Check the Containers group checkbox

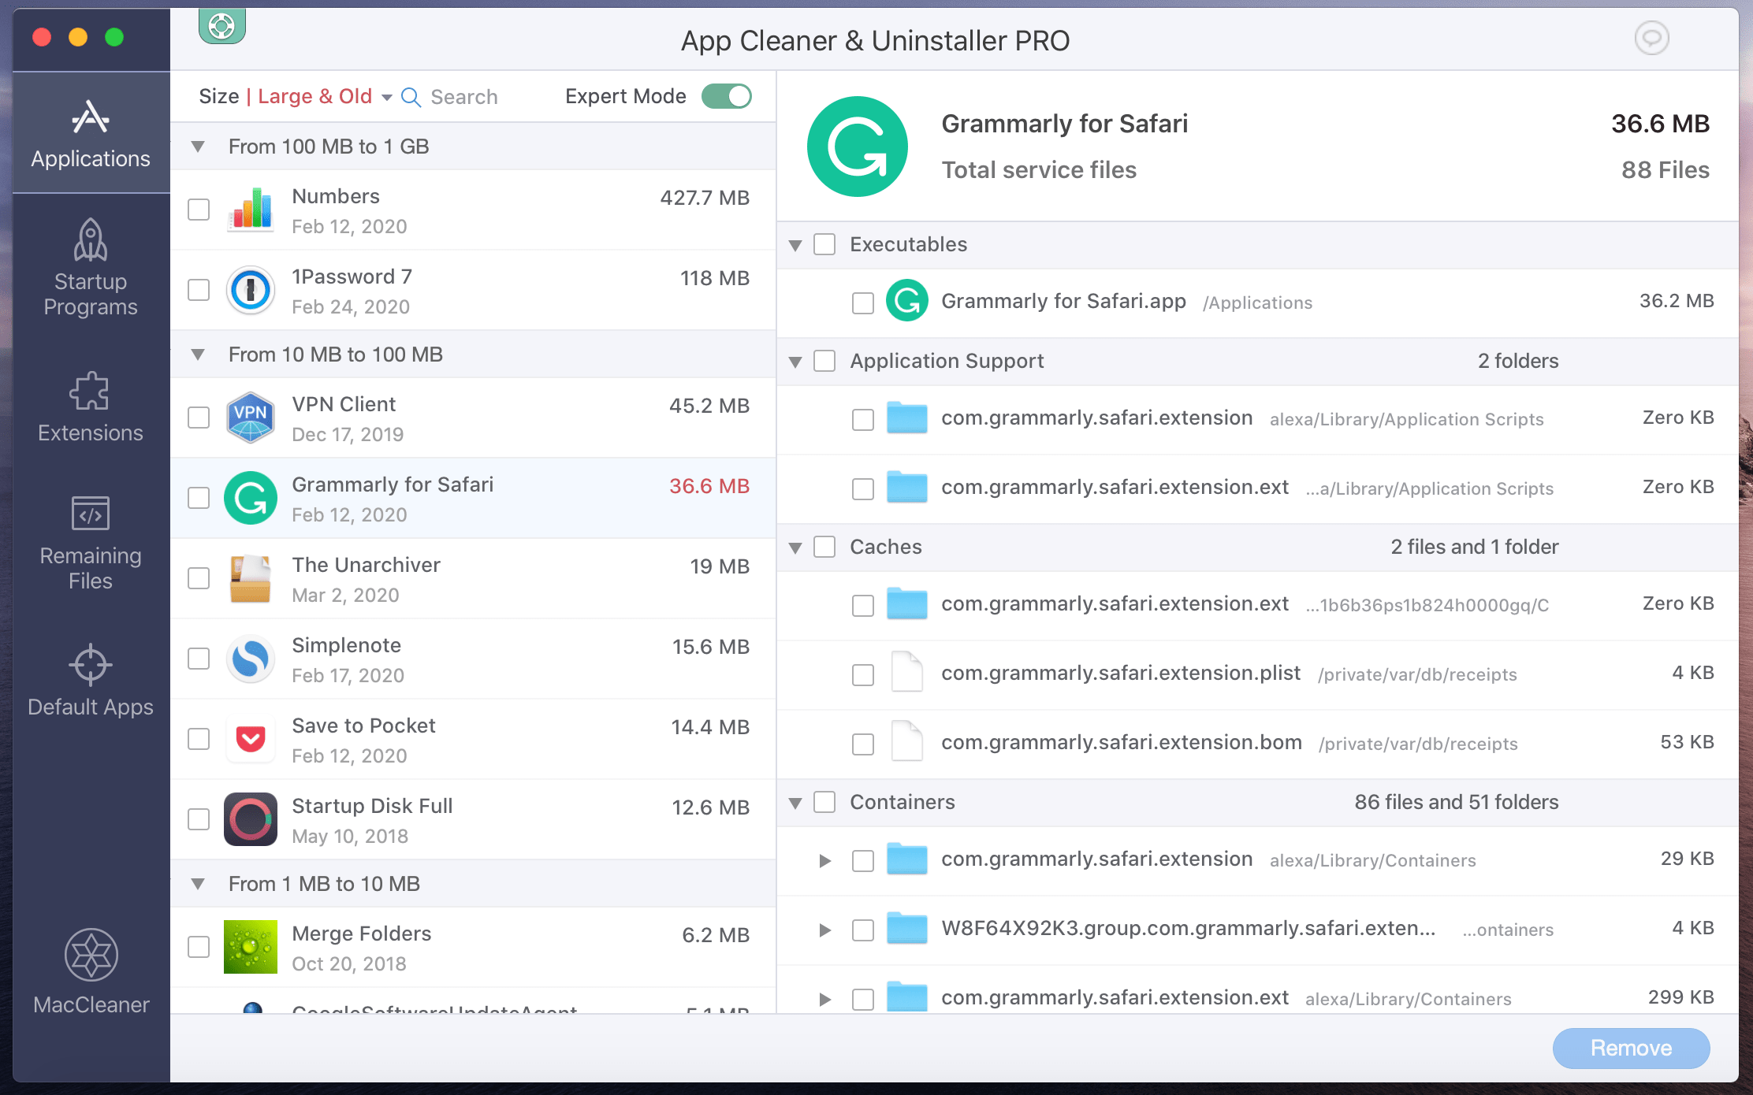(824, 802)
